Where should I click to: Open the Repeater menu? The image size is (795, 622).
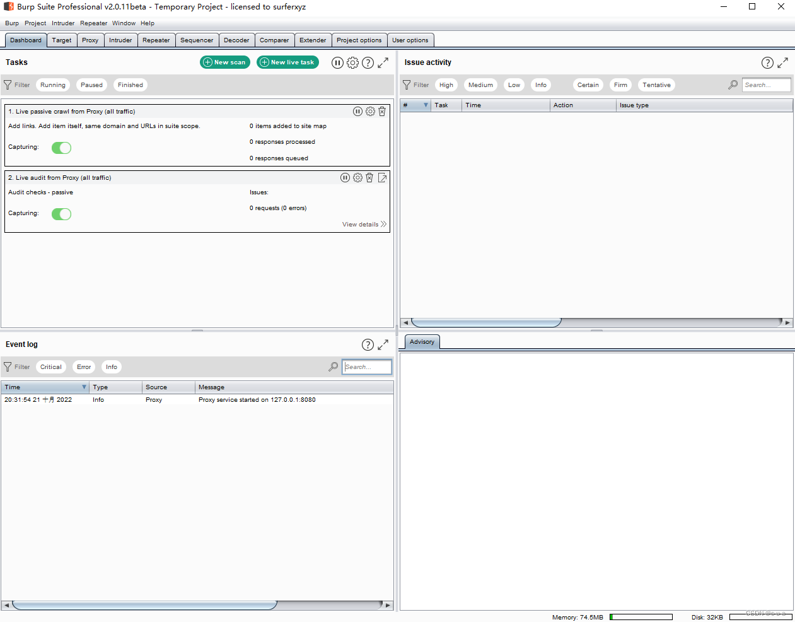pyautogui.click(x=93, y=23)
